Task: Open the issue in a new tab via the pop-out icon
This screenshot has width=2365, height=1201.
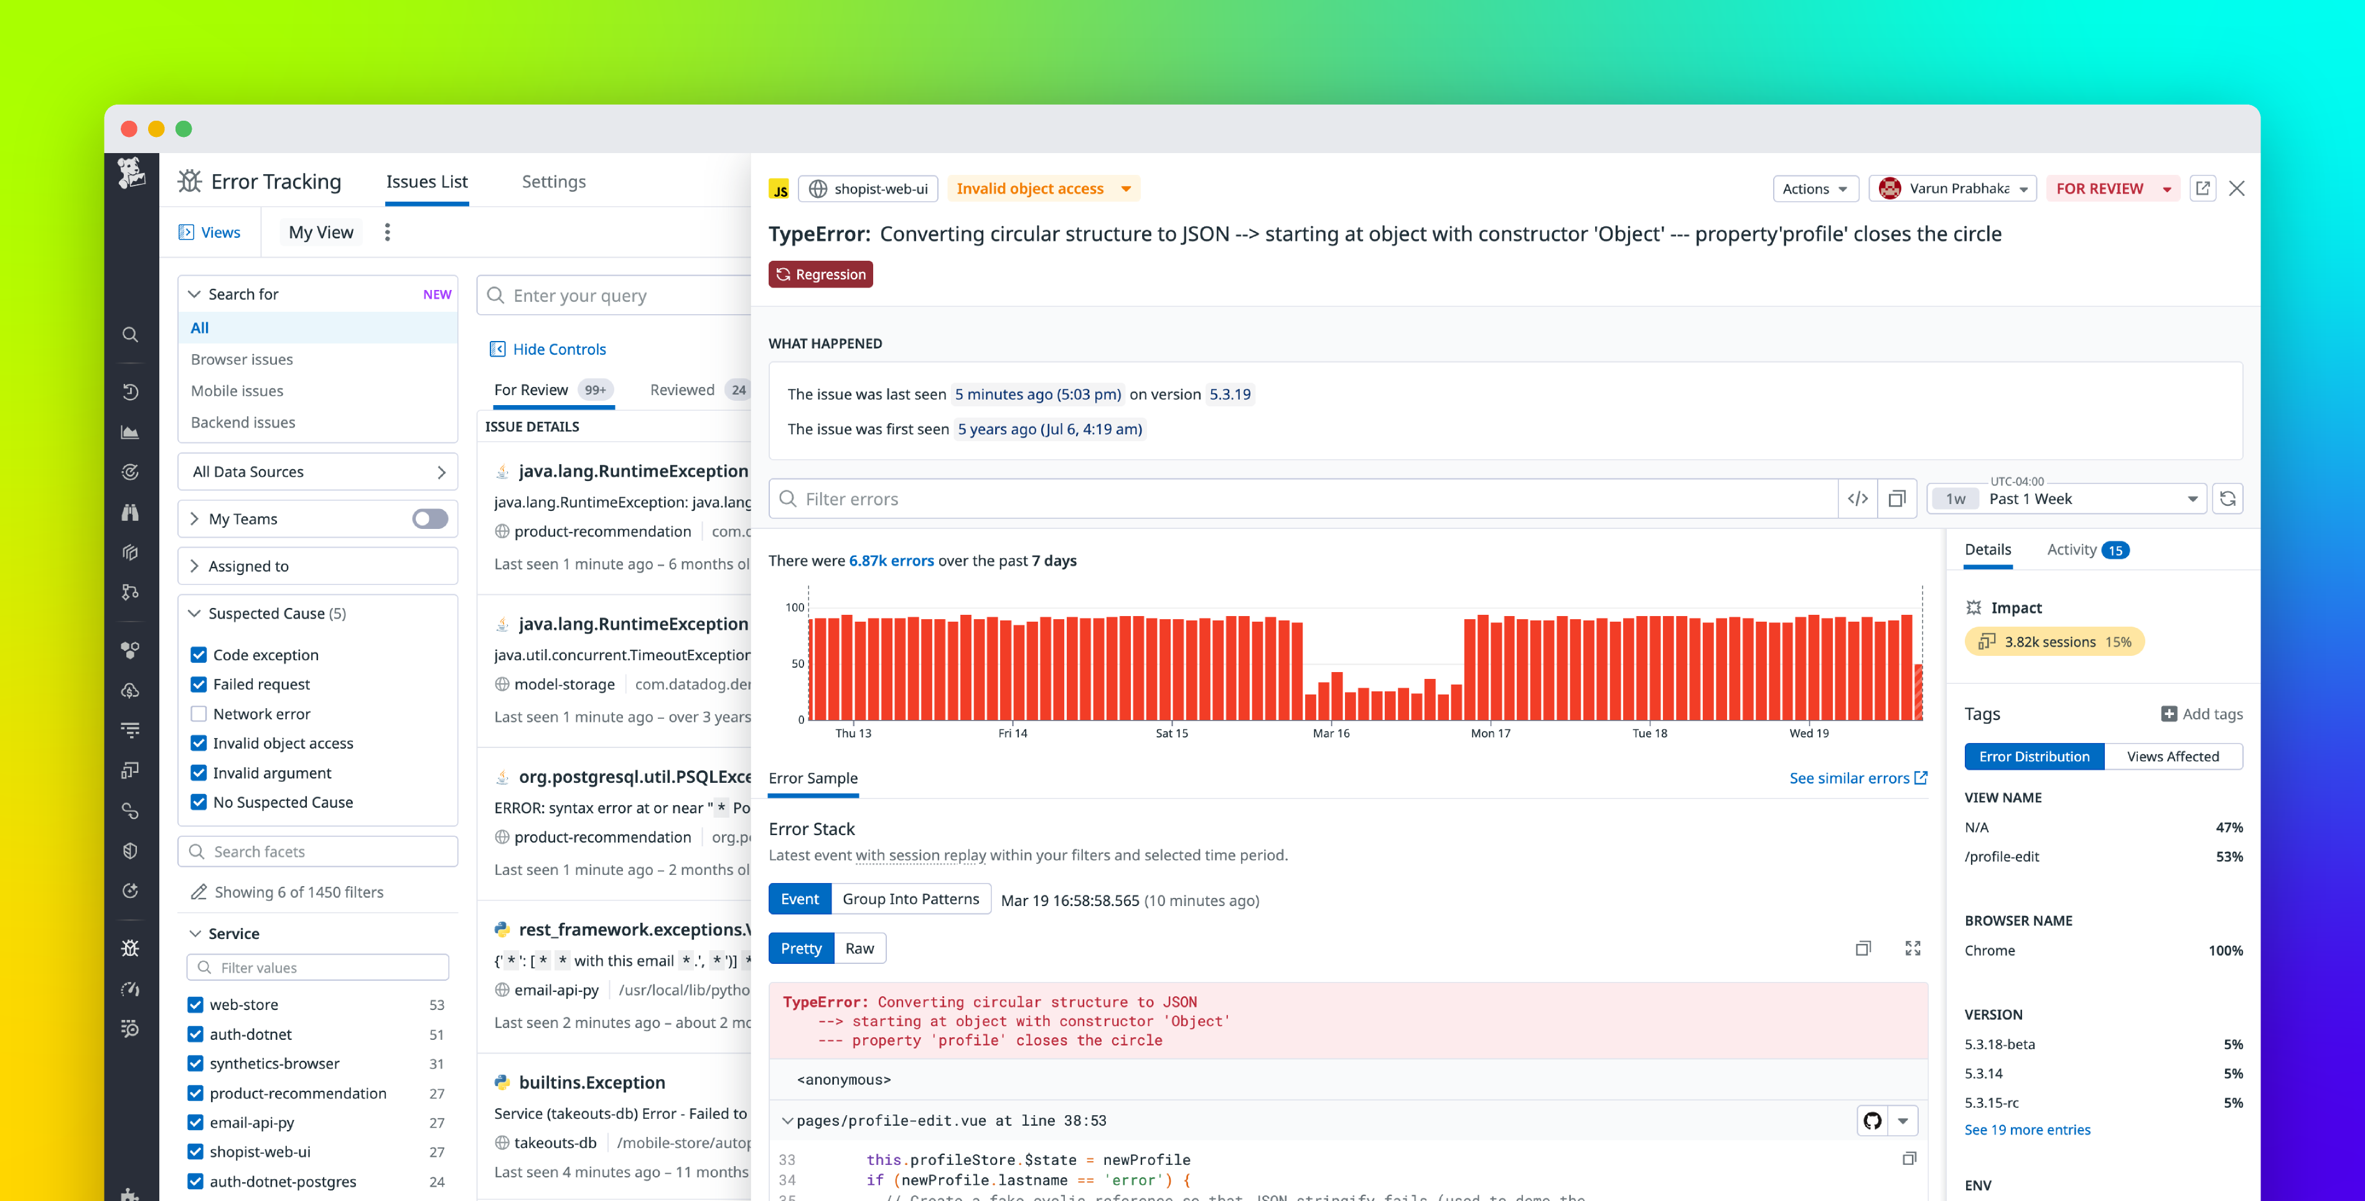Action: pyautogui.click(x=2203, y=188)
